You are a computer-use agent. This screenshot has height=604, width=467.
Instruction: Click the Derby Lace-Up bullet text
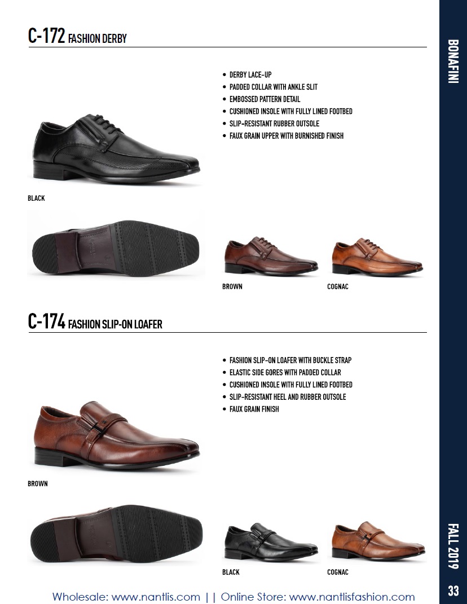coord(250,75)
